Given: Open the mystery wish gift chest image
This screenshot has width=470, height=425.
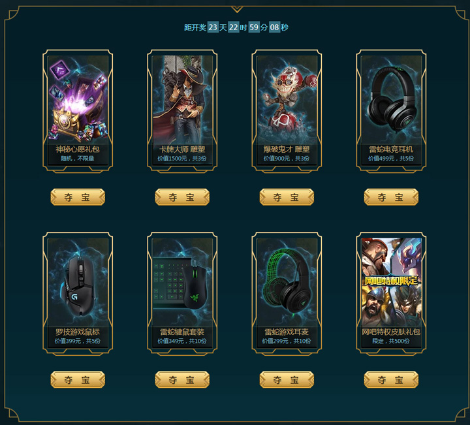Looking at the screenshot, I should [78, 99].
